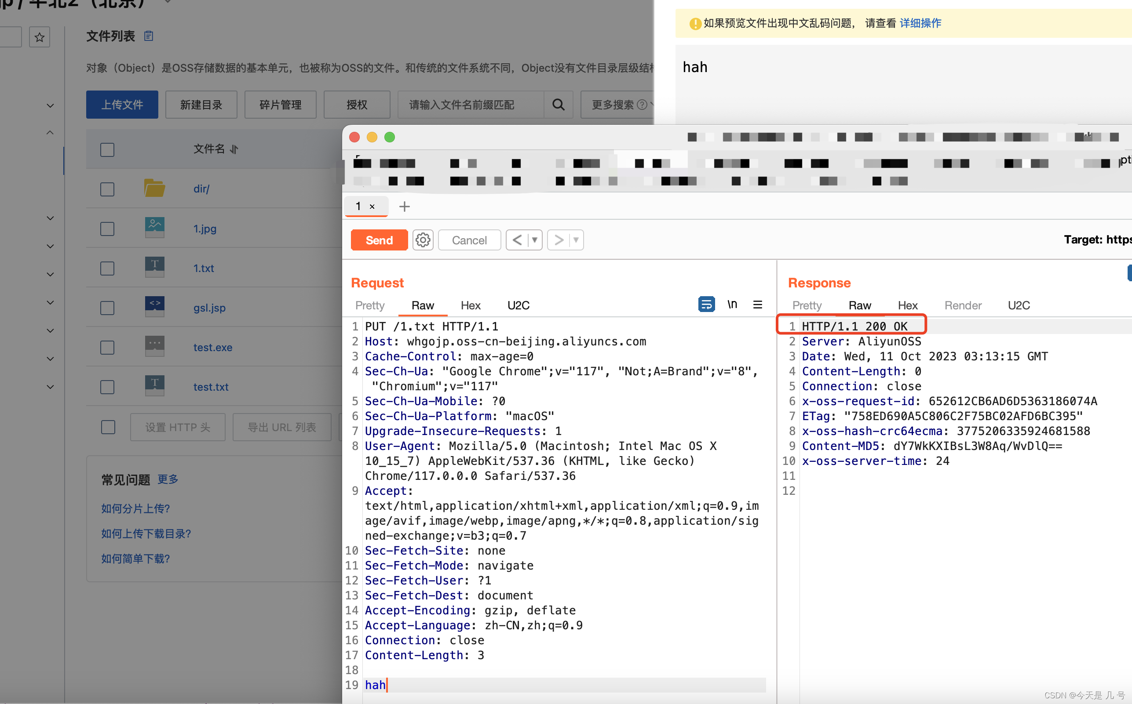Go back to previous request arrow

[517, 240]
